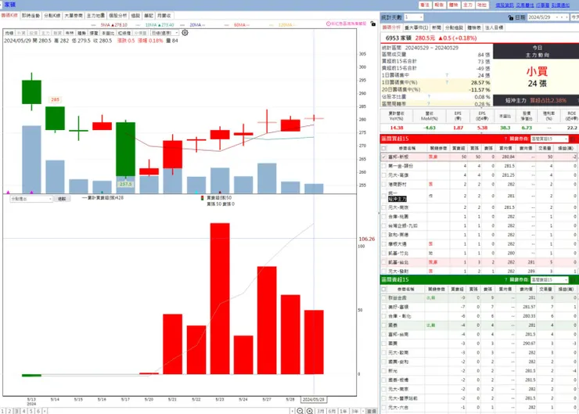Open the indicator dropdown under the candlestick chart
The width and height of the screenshot is (579, 414).
(x=31, y=199)
